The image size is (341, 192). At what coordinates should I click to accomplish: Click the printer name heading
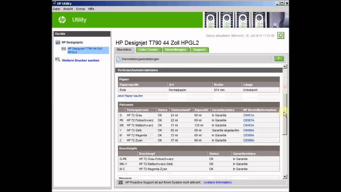coord(157,43)
